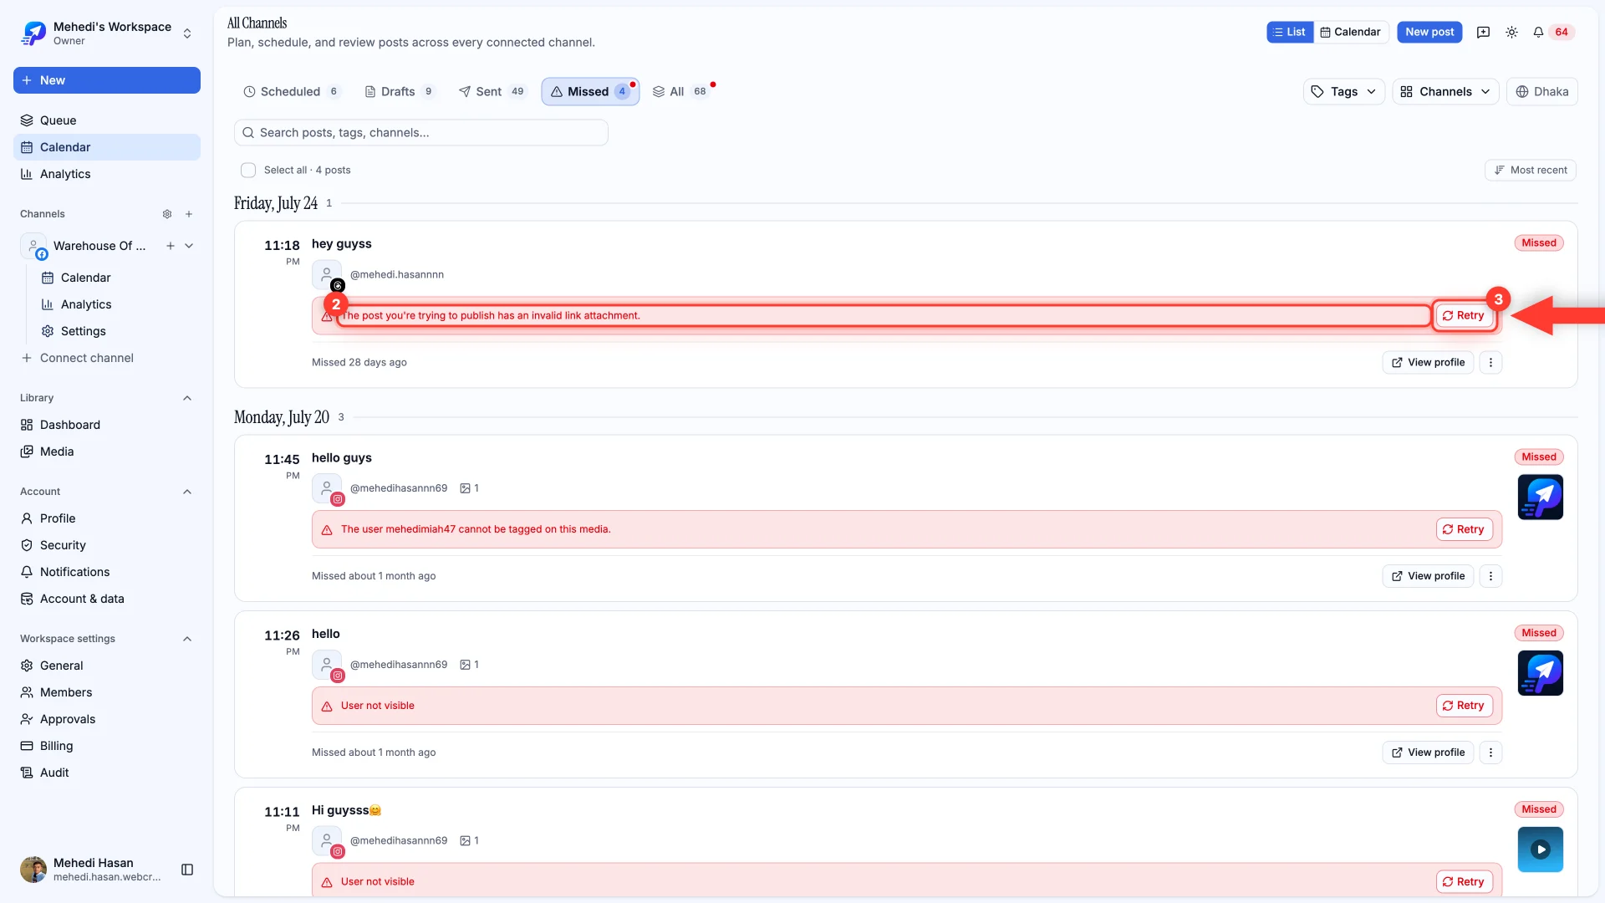Open top-level Analytics in the sidebar
1605x903 pixels.
coord(107,174)
